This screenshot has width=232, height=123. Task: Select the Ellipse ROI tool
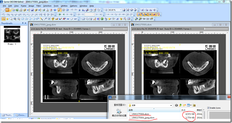click(x=34, y=19)
